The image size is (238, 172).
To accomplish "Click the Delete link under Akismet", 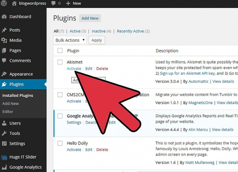I will (x=102, y=69).
